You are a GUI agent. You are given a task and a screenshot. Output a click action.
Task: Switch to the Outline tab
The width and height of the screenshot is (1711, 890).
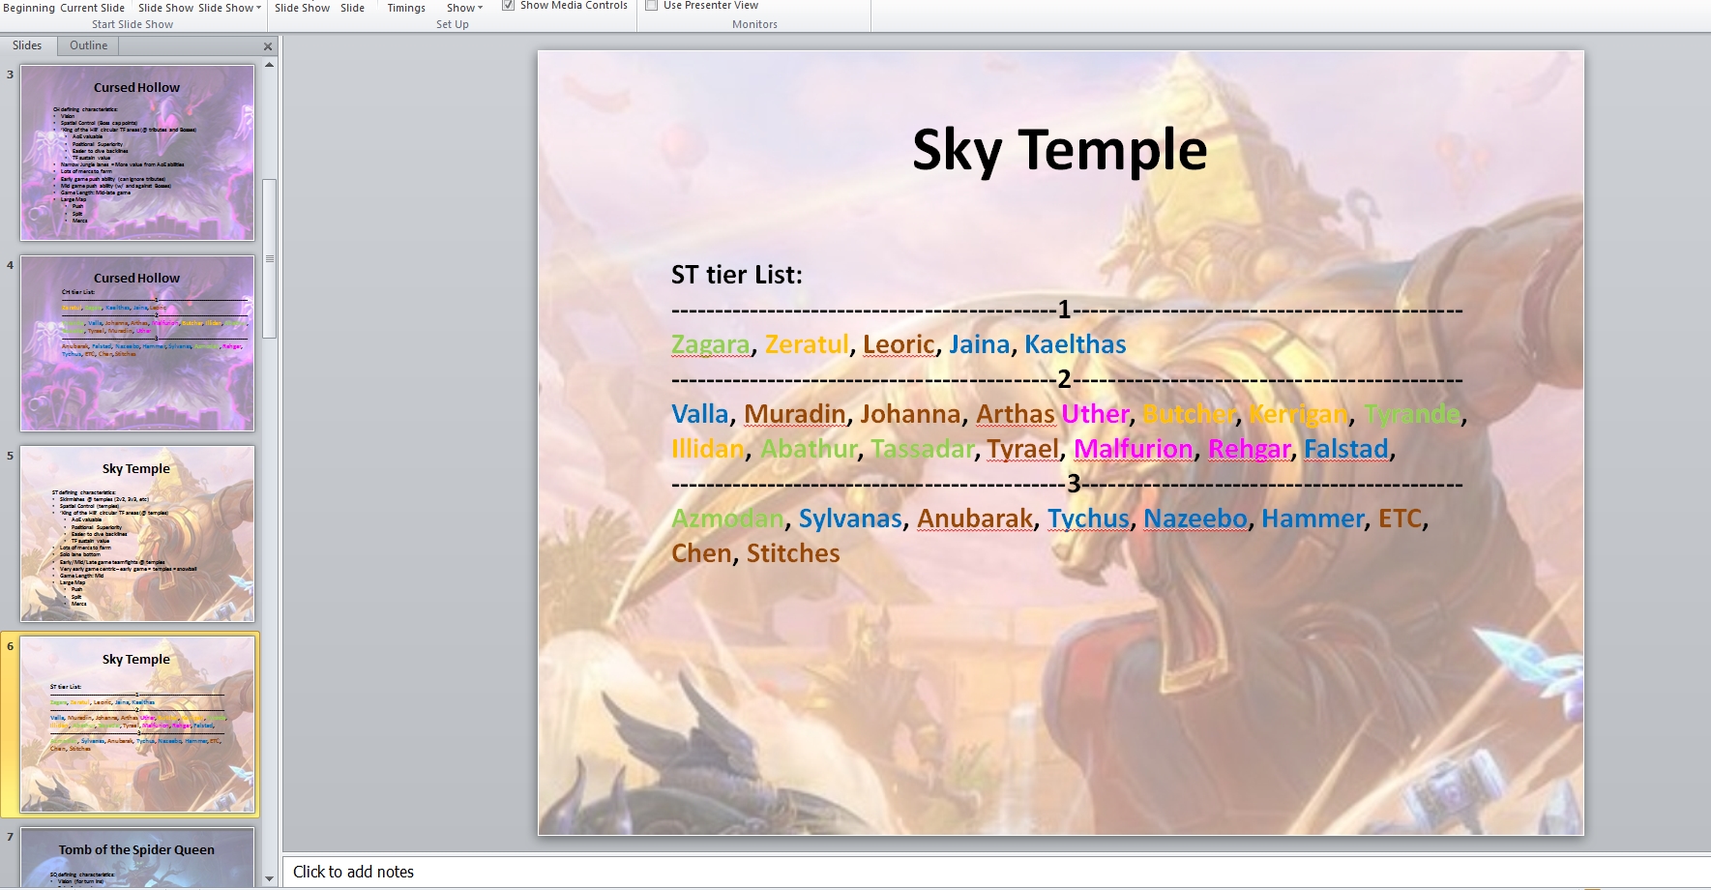click(89, 45)
